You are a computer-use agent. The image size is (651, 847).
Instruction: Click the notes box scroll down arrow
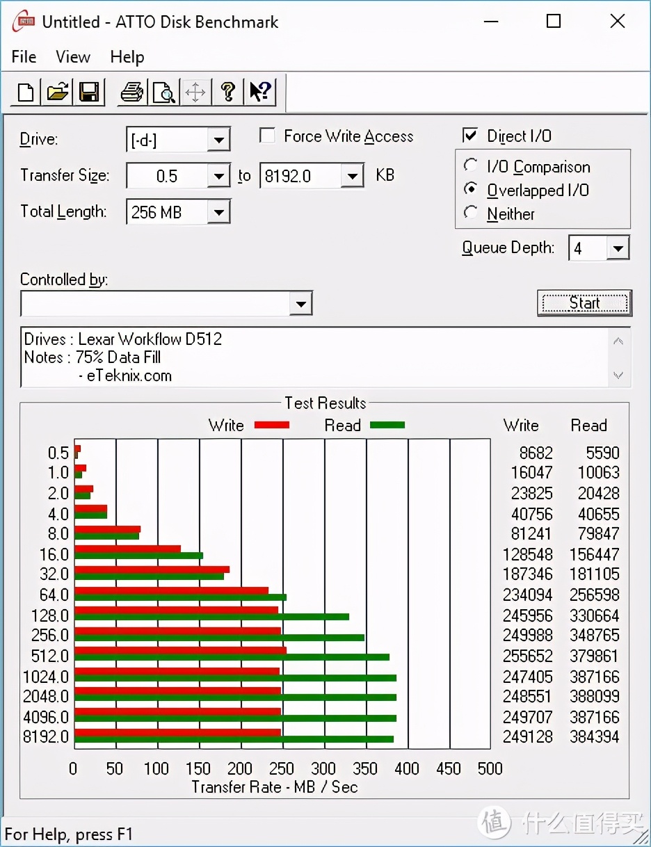(x=618, y=375)
